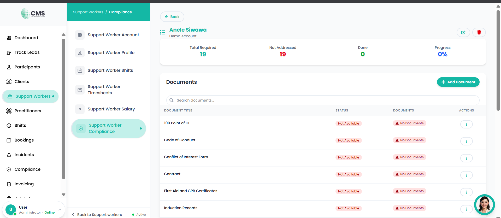The width and height of the screenshot is (501, 218).
Task: Click the Add Document button
Action: [x=458, y=82]
